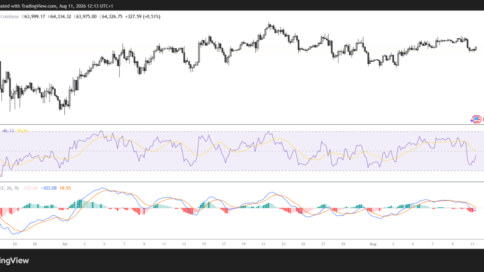Click the 25 date label on time axis
484x272 pixels.
coord(303,244)
